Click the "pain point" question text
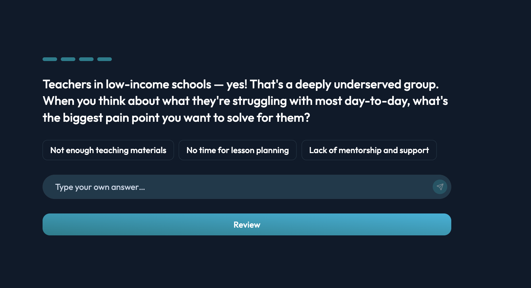The width and height of the screenshot is (531, 288). [x=176, y=118]
